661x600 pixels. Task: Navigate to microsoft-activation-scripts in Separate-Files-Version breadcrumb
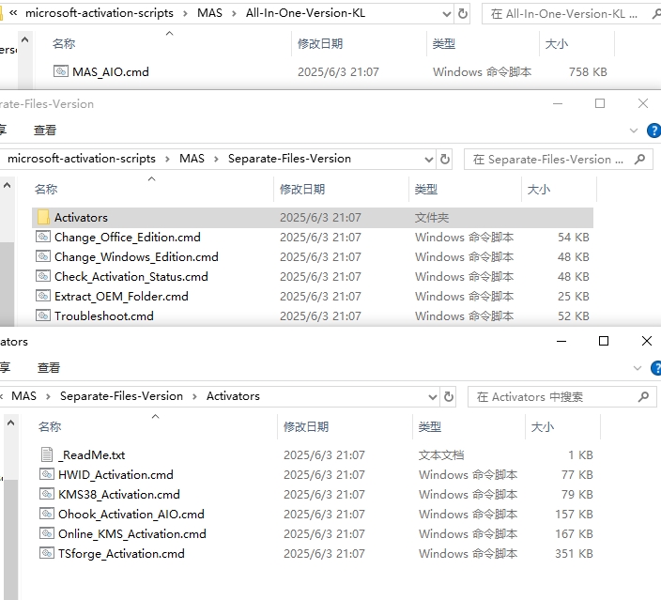(82, 159)
